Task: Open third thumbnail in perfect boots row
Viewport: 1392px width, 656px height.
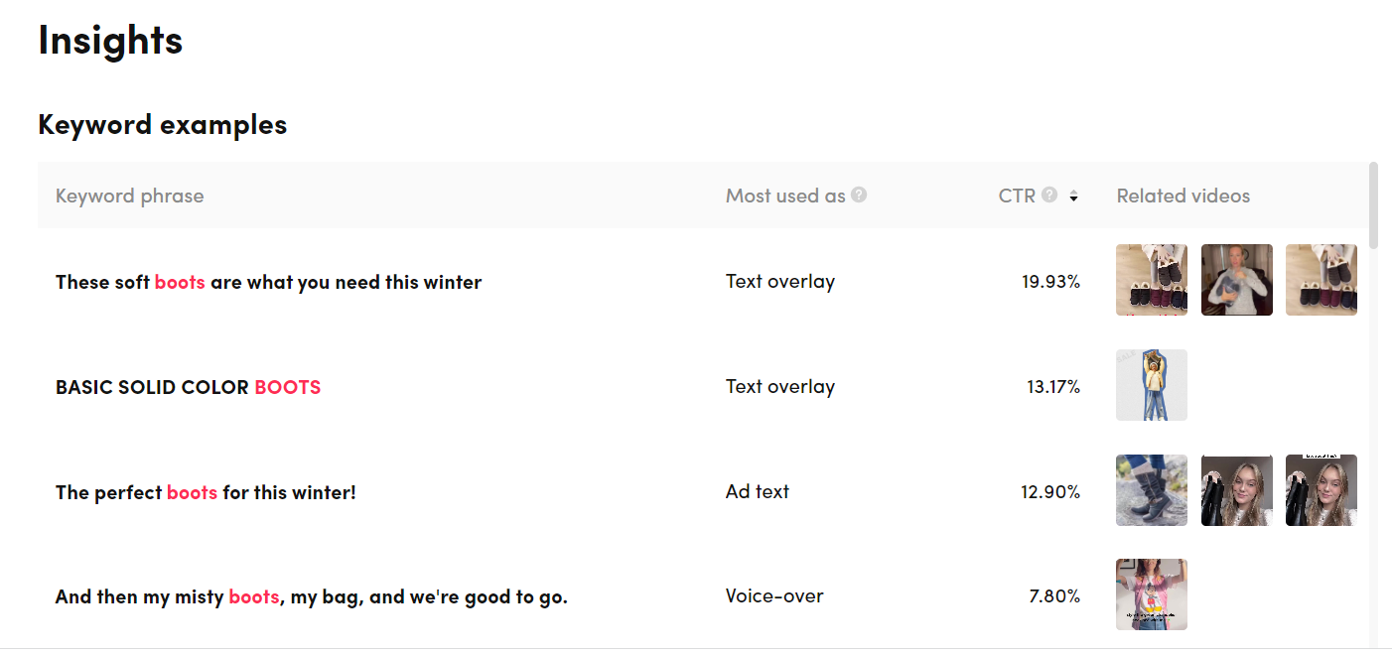Action: (1322, 490)
